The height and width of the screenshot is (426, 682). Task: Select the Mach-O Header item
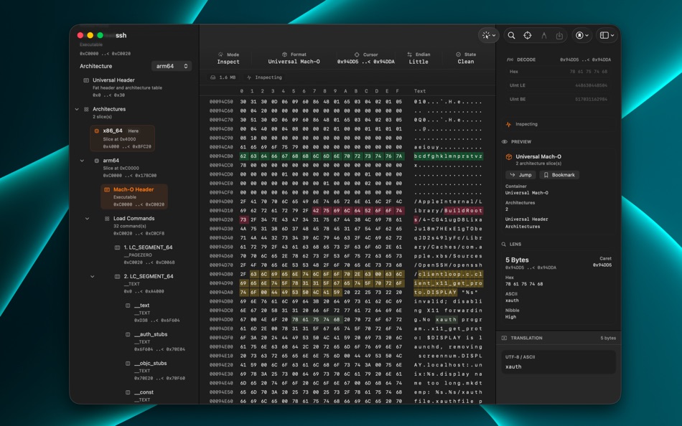(134, 197)
